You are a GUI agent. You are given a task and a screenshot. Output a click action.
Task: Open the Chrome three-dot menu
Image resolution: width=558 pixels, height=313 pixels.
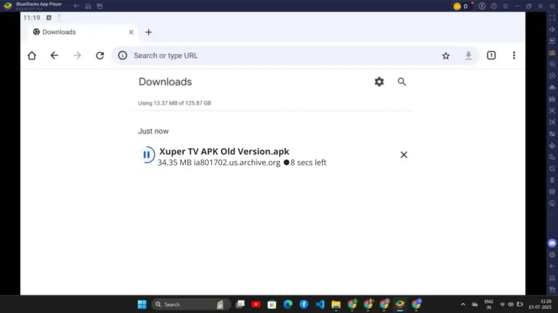tap(514, 55)
